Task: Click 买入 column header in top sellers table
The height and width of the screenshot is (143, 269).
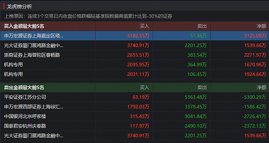Action: pyautogui.click(x=144, y=87)
